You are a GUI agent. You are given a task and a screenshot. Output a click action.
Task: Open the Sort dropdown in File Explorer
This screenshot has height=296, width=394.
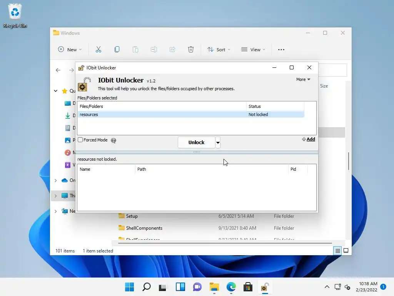tap(219, 50)
